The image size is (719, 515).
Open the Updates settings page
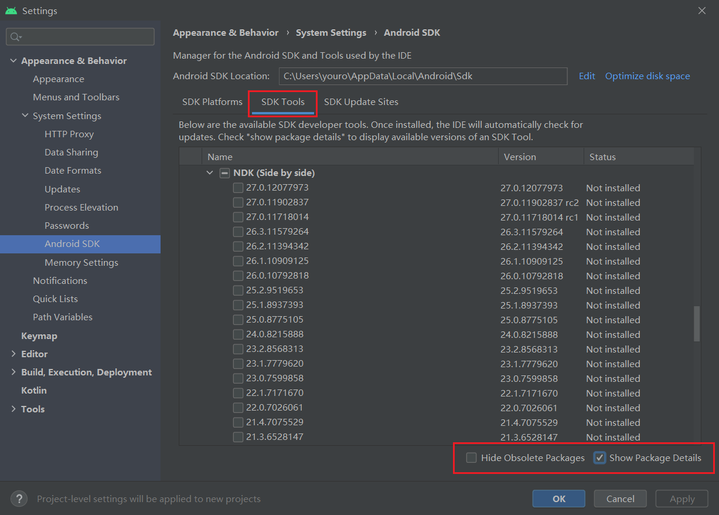(x=62, y=189)
